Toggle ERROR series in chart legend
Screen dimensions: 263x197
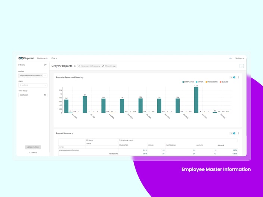[199, 82]
